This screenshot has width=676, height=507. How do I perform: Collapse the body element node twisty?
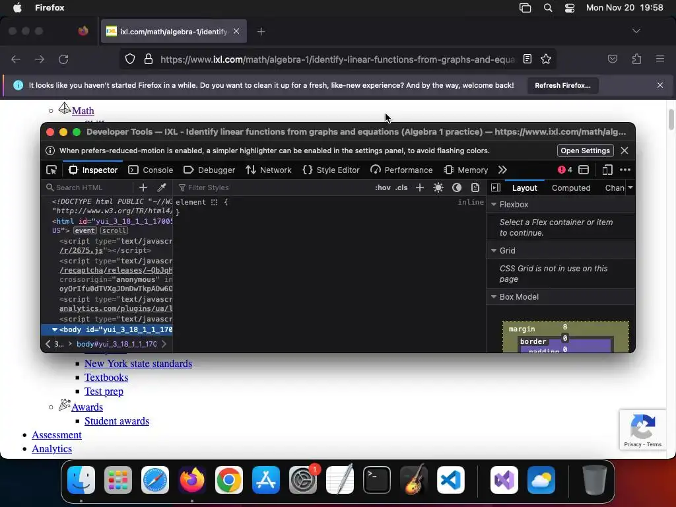click(55, 329)
